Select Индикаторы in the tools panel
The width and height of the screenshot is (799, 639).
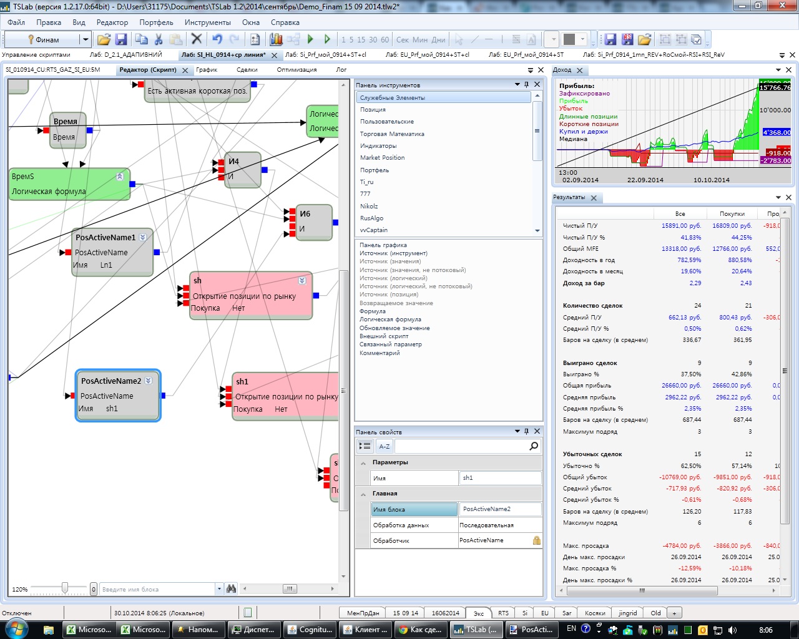[378, 145]
